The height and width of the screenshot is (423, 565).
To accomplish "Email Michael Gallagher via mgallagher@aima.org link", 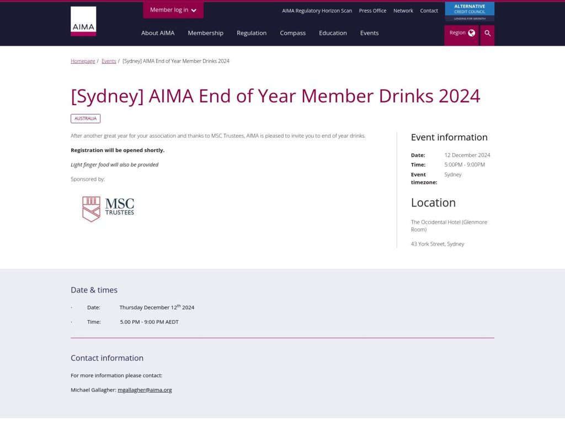I will click(x=145, y=389).
